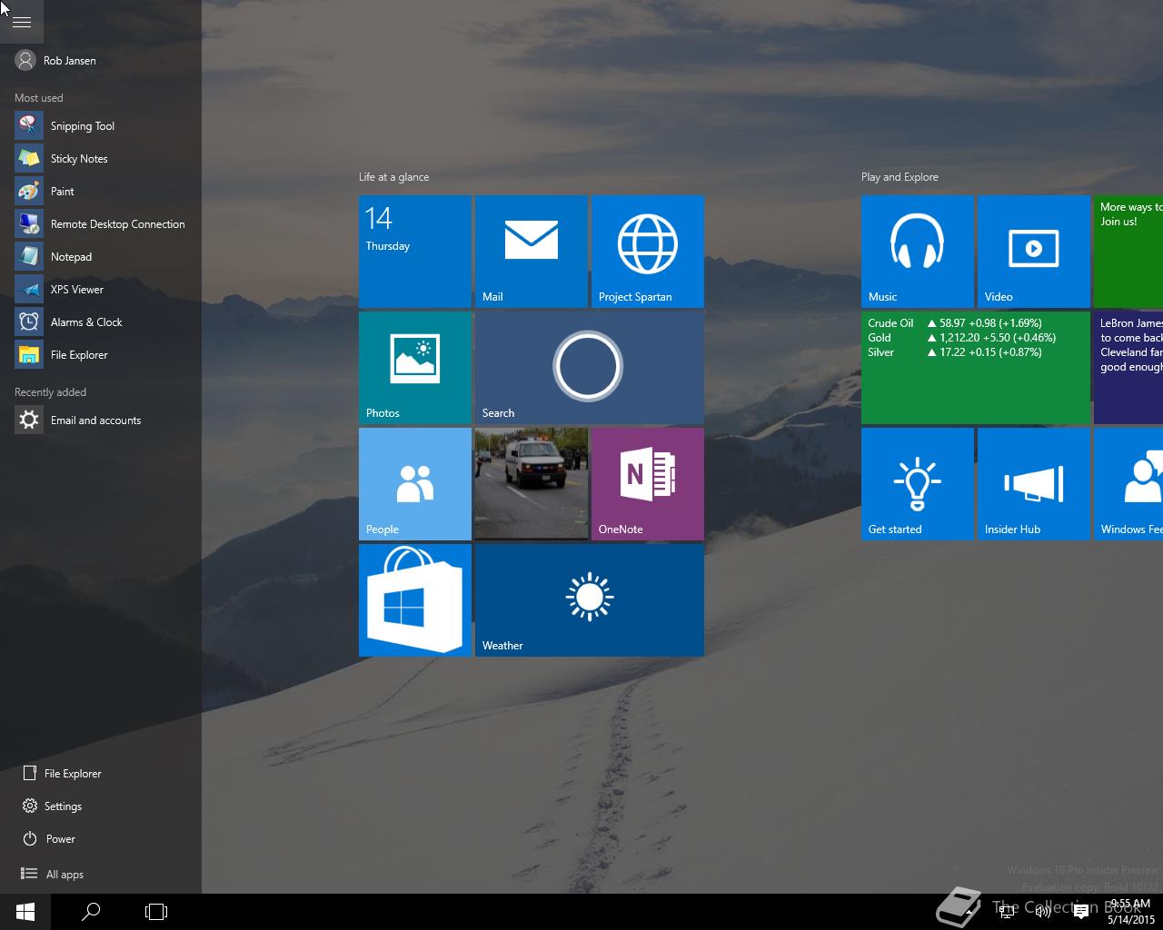The width and height of the screenshot is (1163, 930).
Task: Open the Mail tile
Action: [x=532, y=252]
